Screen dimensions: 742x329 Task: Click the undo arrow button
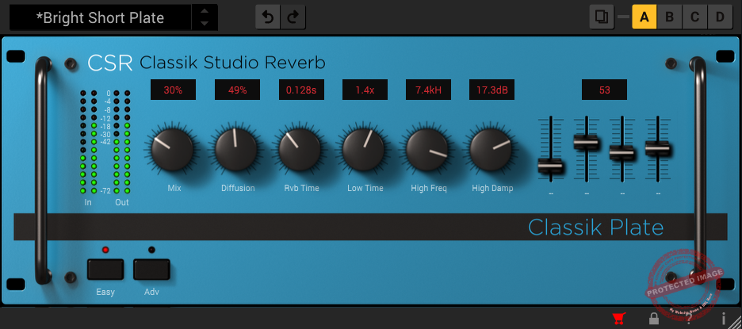(268, 17)
